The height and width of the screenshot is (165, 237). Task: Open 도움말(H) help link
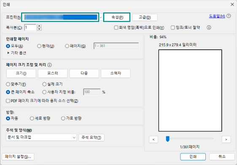pos(217,16)
